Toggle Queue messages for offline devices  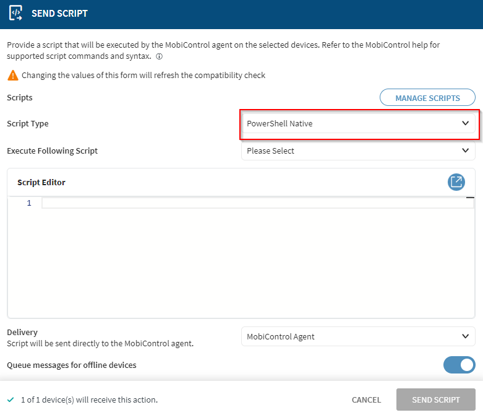coord(459,365)
